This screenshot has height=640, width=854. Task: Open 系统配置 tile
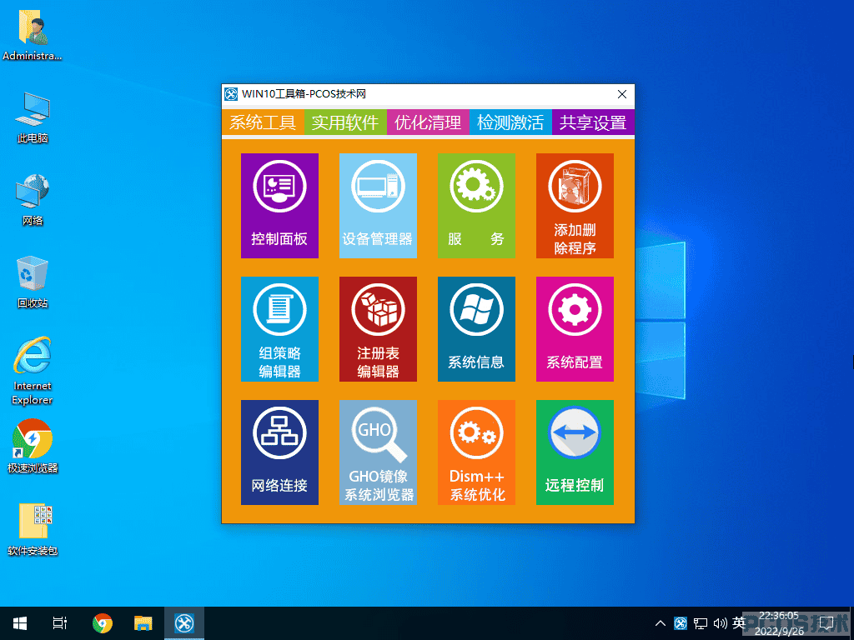[x=575, y=329]
